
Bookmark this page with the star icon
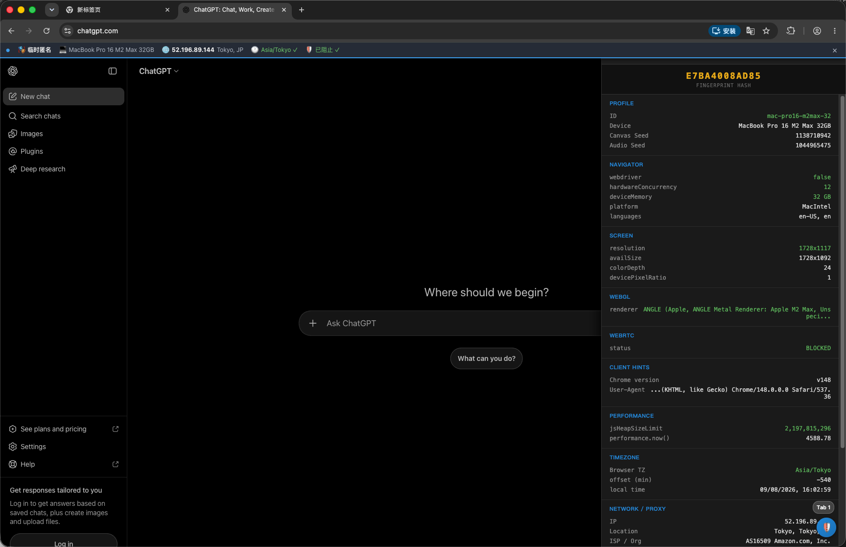click(766, 31)
